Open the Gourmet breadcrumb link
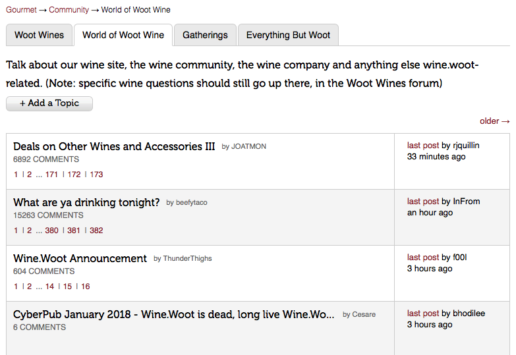 (x=21, y=10)
